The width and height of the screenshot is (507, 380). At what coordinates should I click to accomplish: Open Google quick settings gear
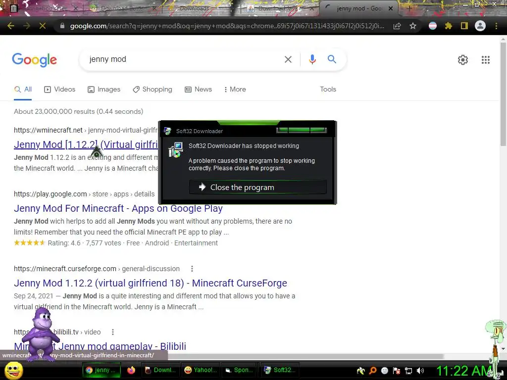click(x=463, y=60)
